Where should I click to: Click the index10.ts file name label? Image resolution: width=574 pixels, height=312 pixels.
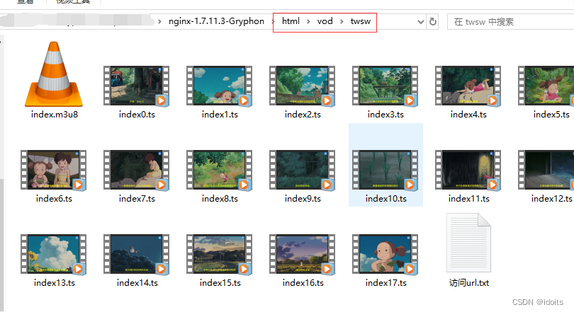(x=386, y=198)
